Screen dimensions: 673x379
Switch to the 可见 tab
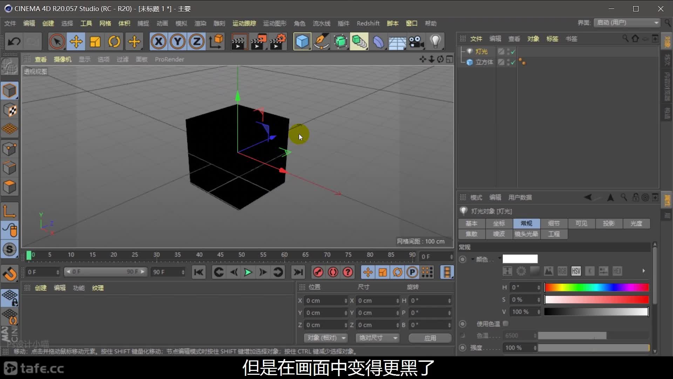click(581, 224)
